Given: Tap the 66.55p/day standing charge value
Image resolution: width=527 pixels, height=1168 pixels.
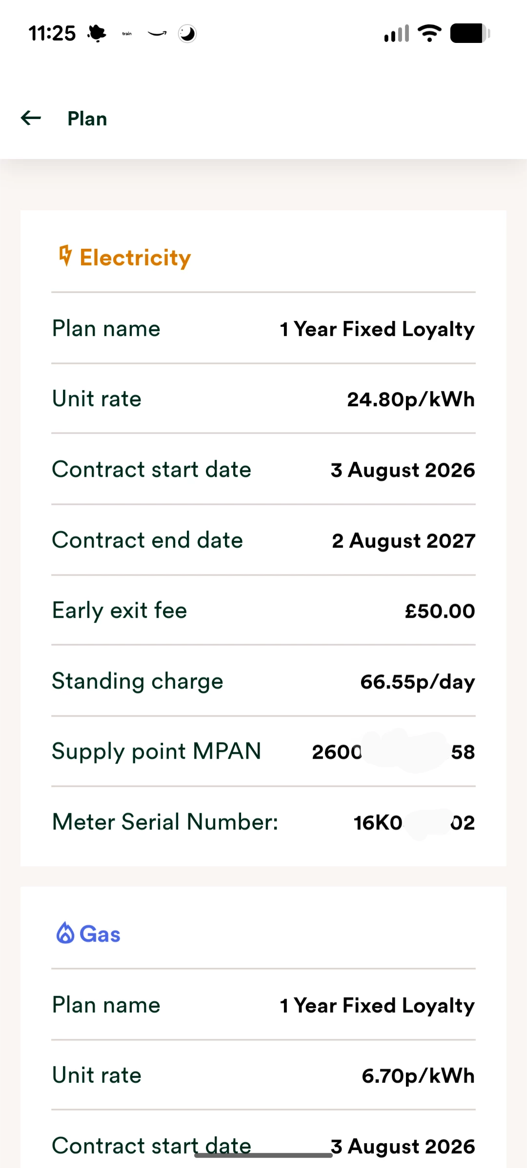Looking at the screenshot, I should coord(418,682).
